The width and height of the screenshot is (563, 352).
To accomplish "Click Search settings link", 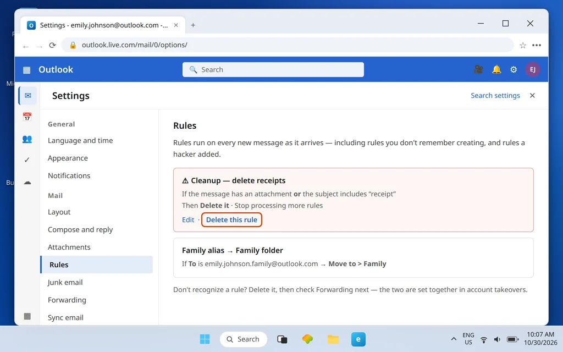I will point(495,96).
